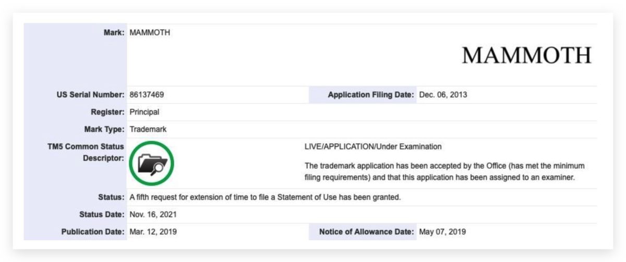Screen dimensions: 626x262
Task: Select status date Nov. 16, 2021
Action: point(153,215)
